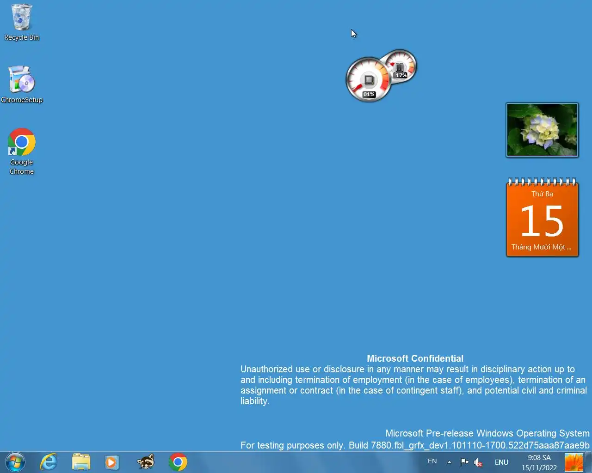This screenshot has width=592, height=473.
Task: Launch Chrome from the taskbar
Action: pos(178,462)
